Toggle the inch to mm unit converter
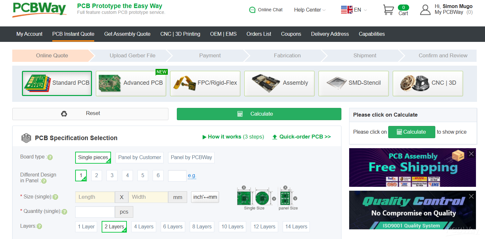The image size is (485, 239). coord(205,197)
